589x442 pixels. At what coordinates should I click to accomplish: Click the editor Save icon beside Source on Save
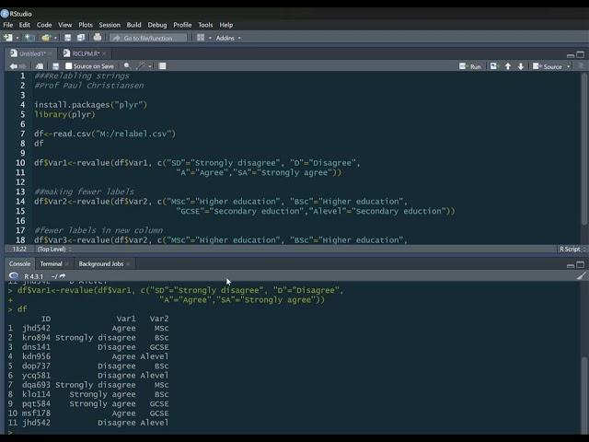(55, 66)
